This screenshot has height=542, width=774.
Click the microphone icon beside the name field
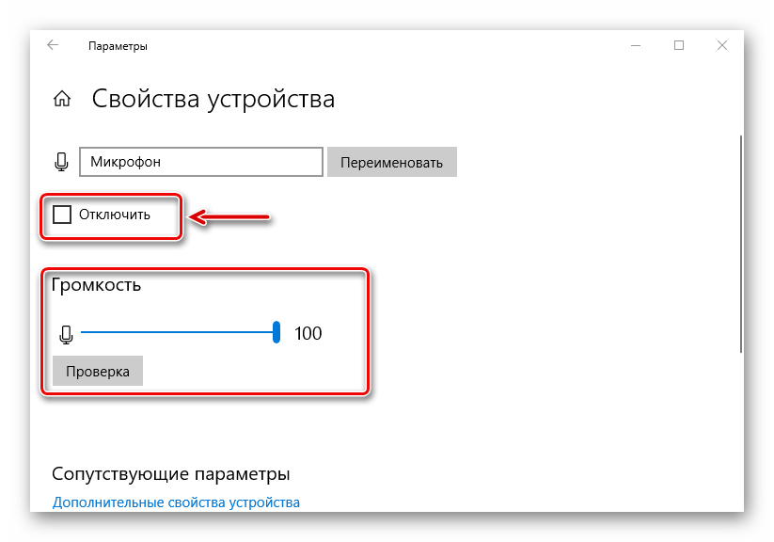point(61,162)
